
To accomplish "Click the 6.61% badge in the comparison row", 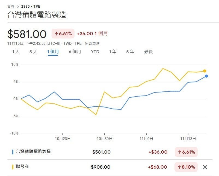I will click(x=186, y=152).
